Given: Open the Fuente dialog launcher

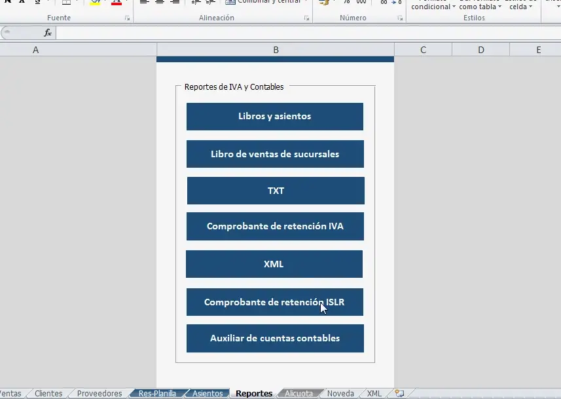Looking at the screenshot, I should (x=128, y=18).
